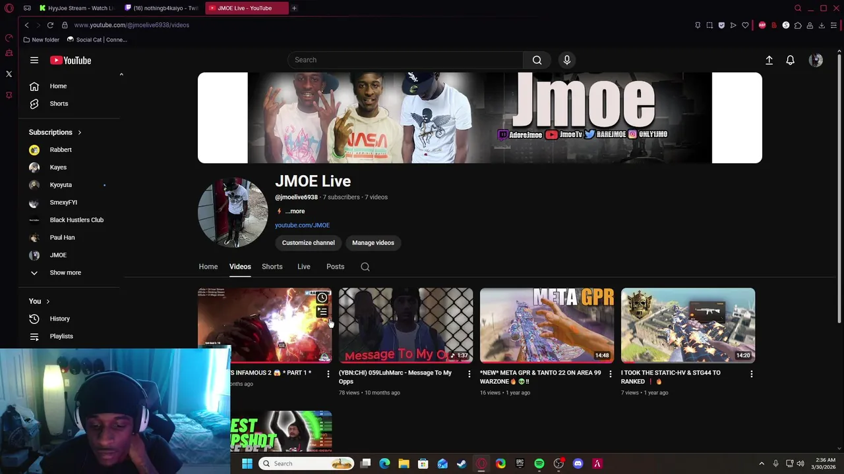
Task: Open more options for INFAMOUS 2 video
Action: click(328, 374)
